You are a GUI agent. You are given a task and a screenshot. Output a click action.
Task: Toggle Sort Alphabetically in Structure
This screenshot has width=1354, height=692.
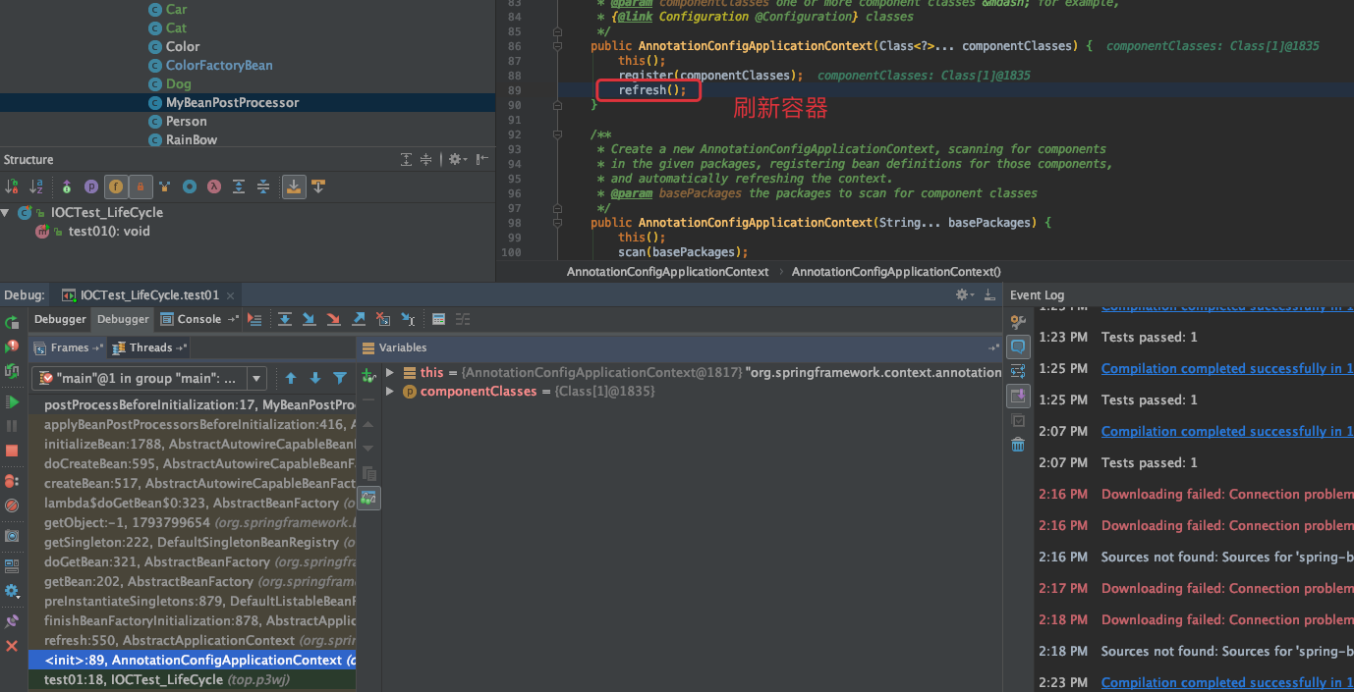click(36, 186)
